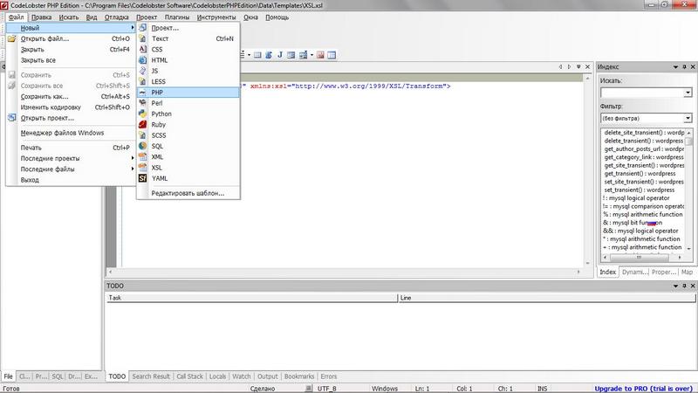Image resolution: width=698 pixels, height=393 pixels.
Task: Close the Индекс panel
Action: pyautogui.click(x=693, y=67)
